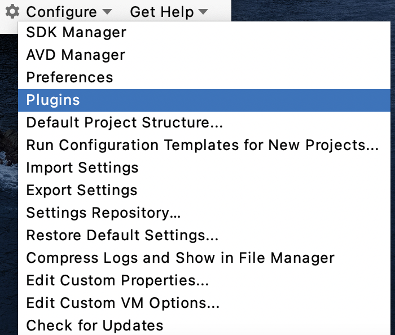Viewport: 395px width, 335px height.
Task: Open SDK Manager from the menu
Action: [204, 33]
